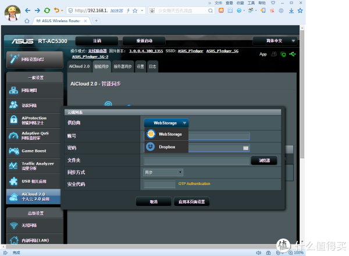Click the page vertical scrollbar thumb
Image resolution: width=349 pixels, height=256 pixels.
tap(302, 94)
